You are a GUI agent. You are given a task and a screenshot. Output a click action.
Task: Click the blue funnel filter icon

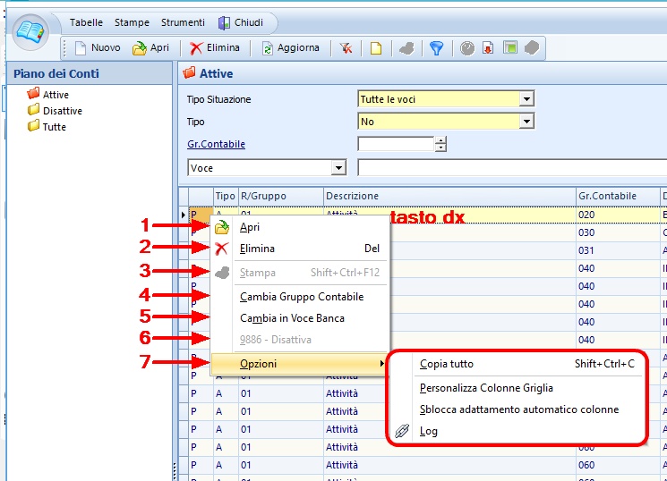[x=436, y=48]
